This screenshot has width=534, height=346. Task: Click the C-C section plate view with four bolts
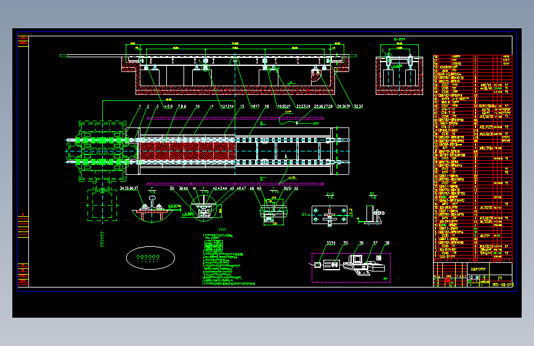330,215
